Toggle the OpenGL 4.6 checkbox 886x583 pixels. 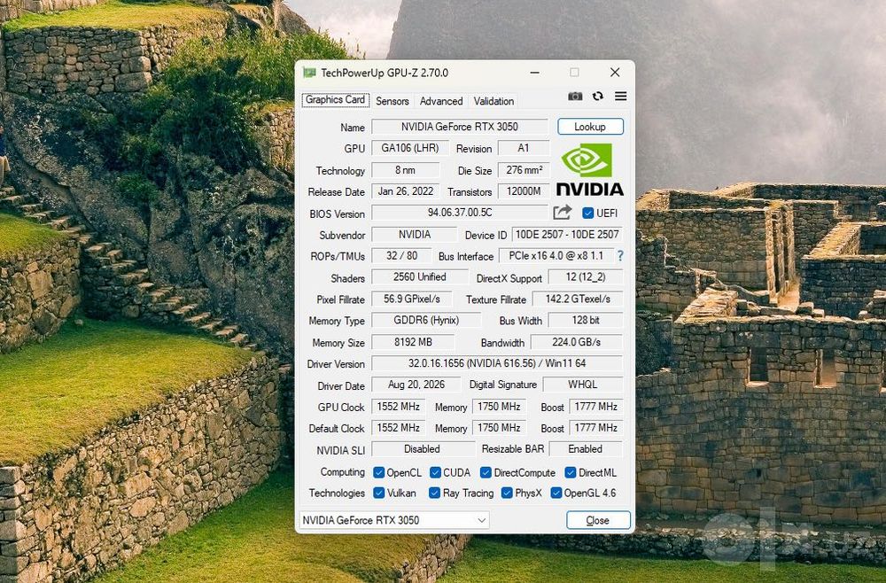click(x=556, y=494)
